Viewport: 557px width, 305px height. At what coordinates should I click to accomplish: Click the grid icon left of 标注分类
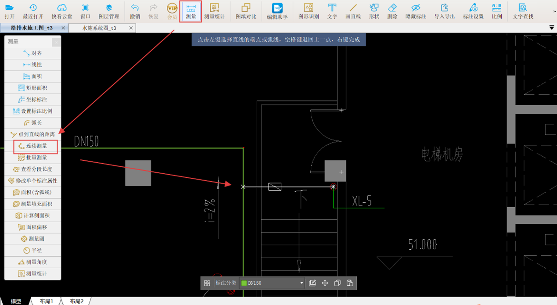(x=207, y=283)
